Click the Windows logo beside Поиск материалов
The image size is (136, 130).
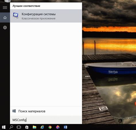pos(14,111)
